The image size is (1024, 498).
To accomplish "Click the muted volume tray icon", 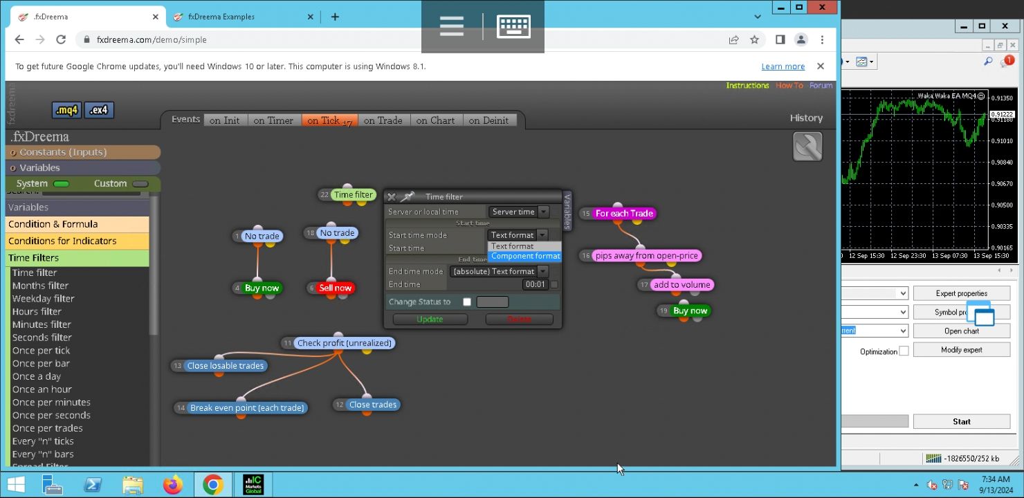I will coord(932,485).
